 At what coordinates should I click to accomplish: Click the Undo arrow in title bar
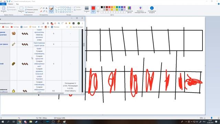[x=7, y=1]
